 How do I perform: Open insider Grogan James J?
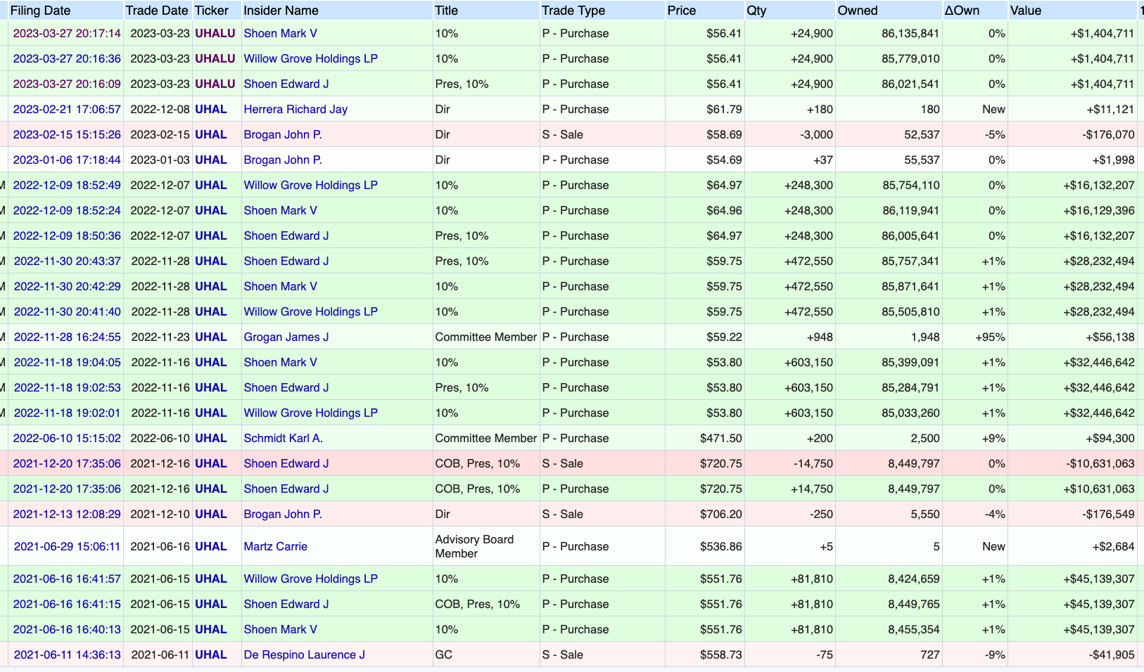(286, 337)
